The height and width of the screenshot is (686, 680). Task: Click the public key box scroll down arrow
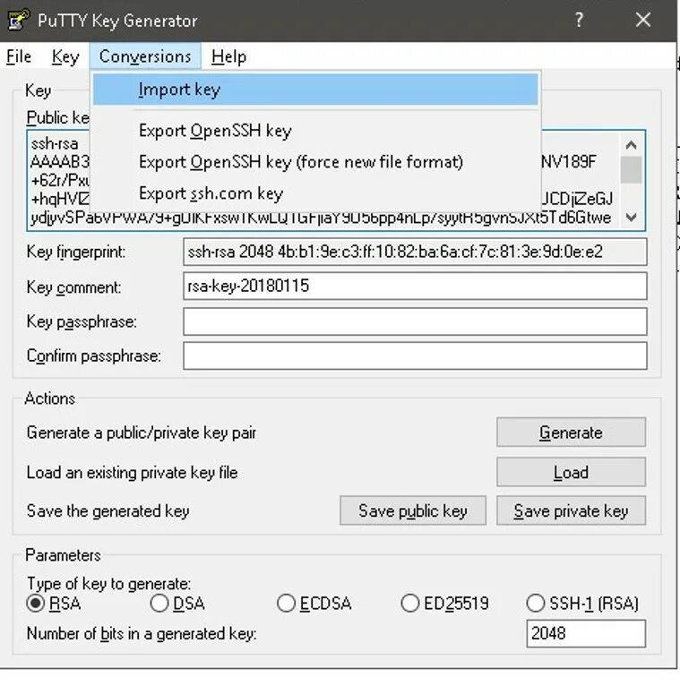[x=631, y=217]
